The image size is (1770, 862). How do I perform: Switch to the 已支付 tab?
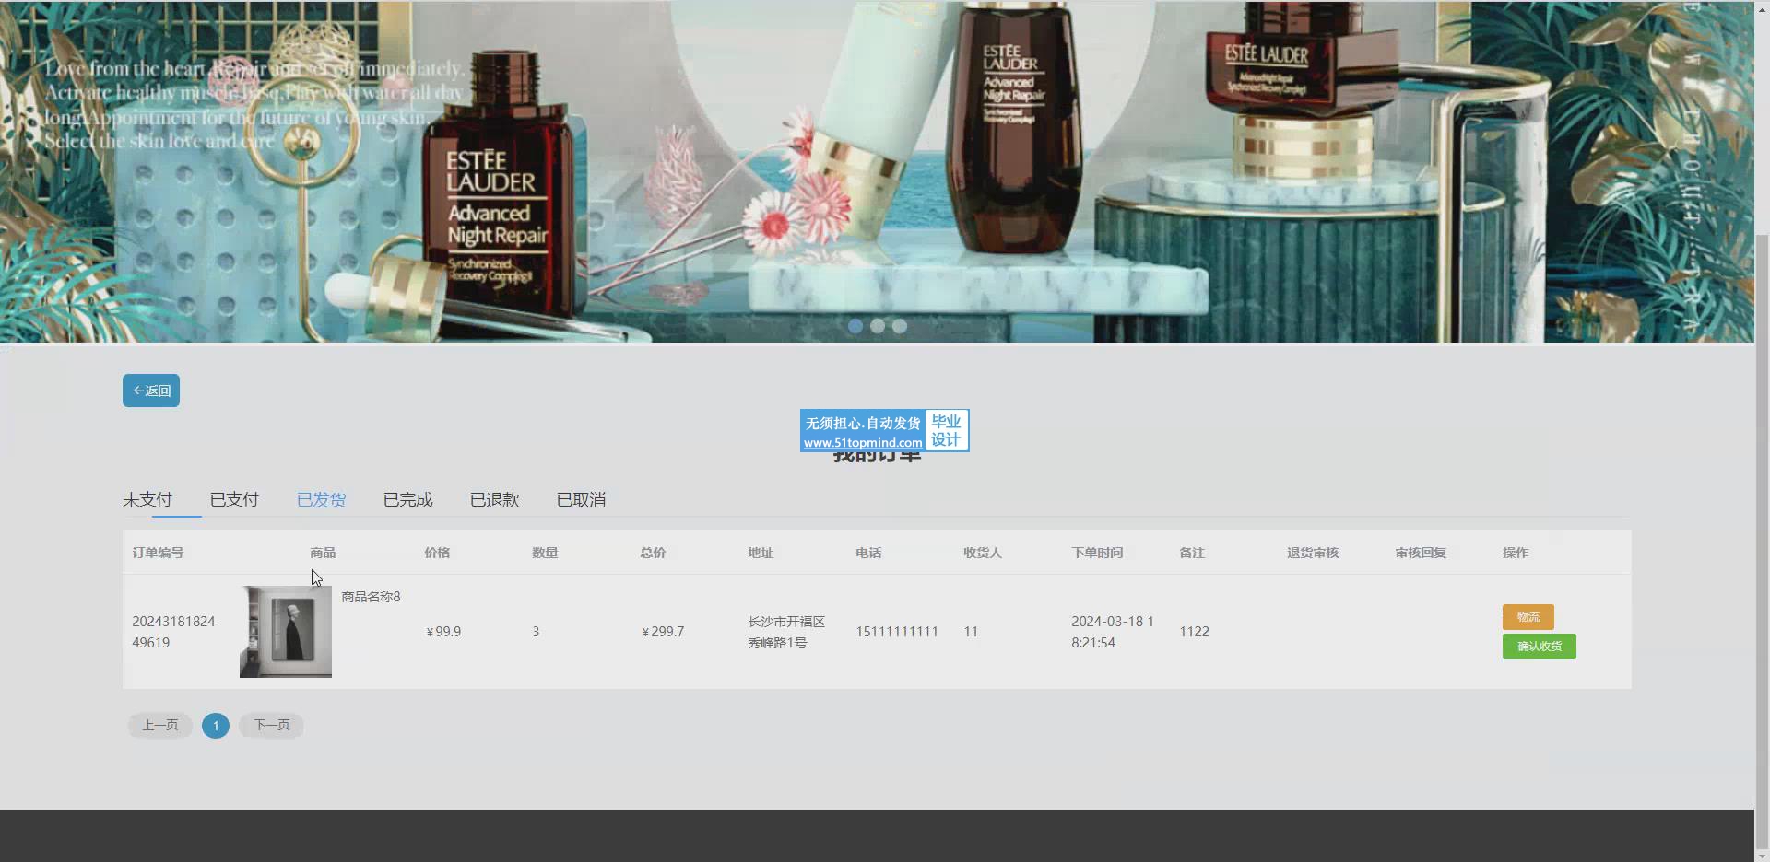pyautogui.click(x=234, y=499)
